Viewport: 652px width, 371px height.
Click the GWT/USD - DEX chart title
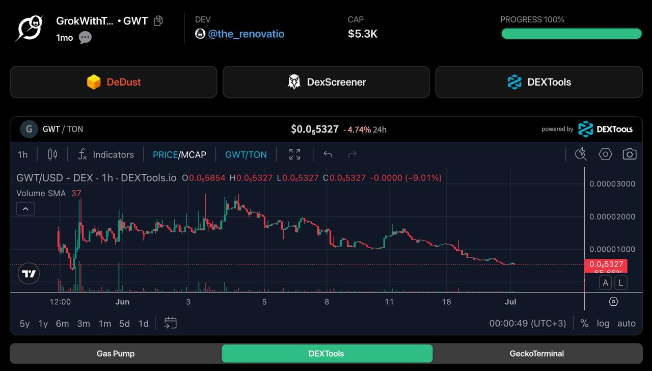(96, 178)
